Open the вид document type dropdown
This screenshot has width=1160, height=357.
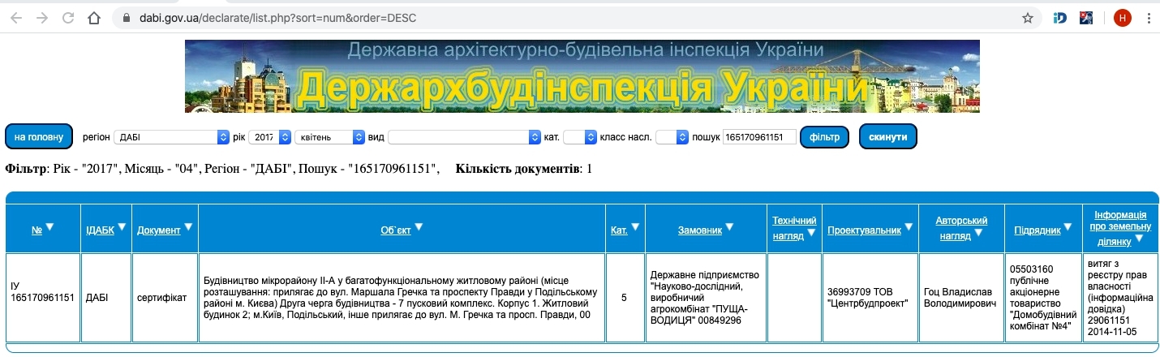pyautogui.click(x=464, y=137)
